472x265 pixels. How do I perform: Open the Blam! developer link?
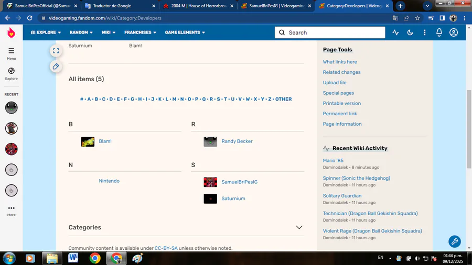tap(105, 141)
